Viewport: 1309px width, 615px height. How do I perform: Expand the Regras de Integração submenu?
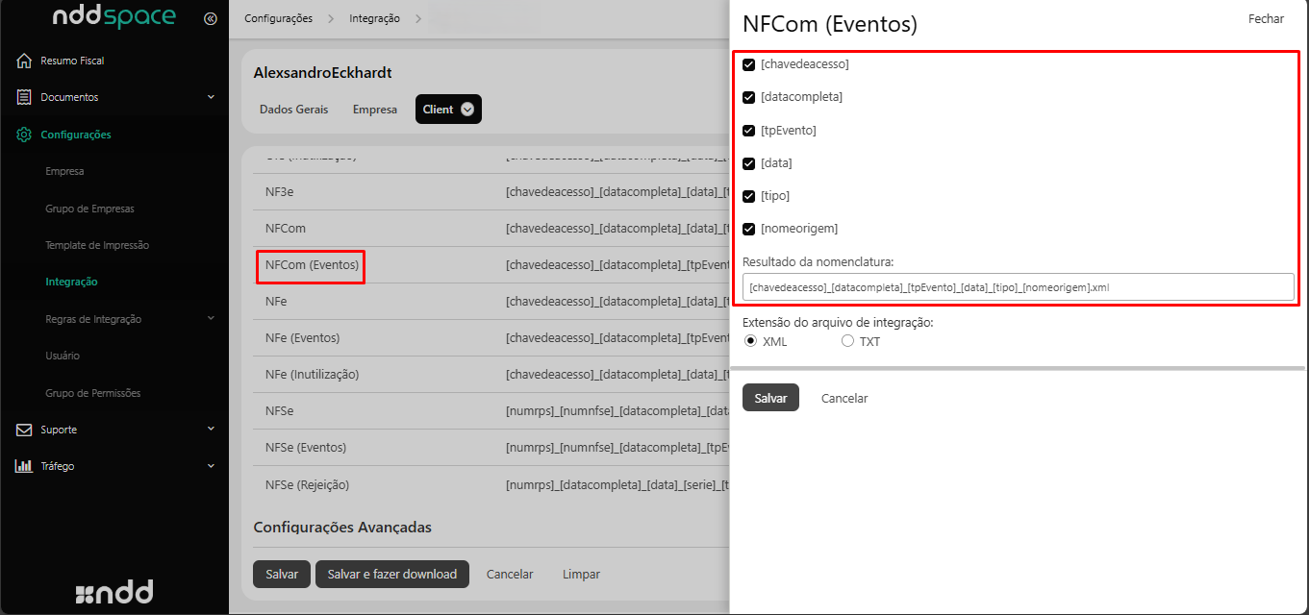click(211, 319)
